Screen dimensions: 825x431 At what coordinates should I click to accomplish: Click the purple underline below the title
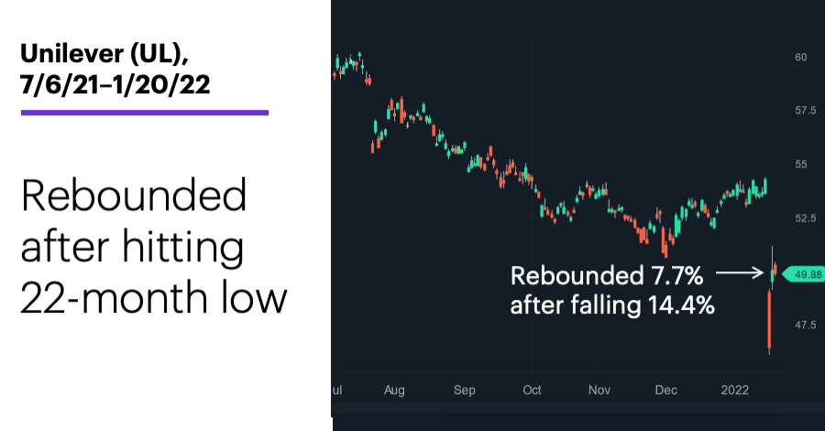point(145,113)
